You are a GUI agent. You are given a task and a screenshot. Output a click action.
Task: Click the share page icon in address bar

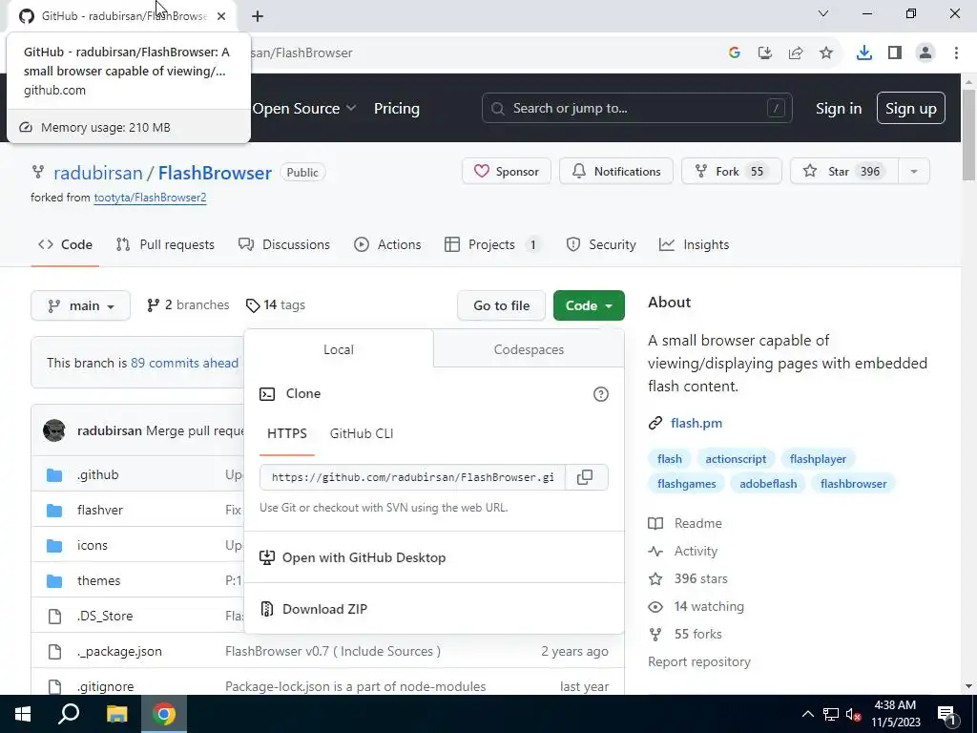point(796,53)
